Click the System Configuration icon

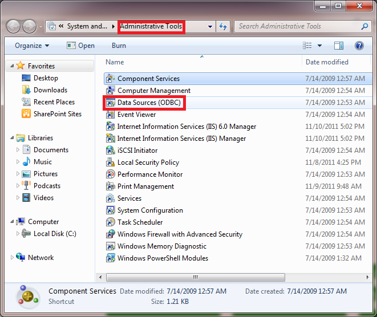pos(110,210)
